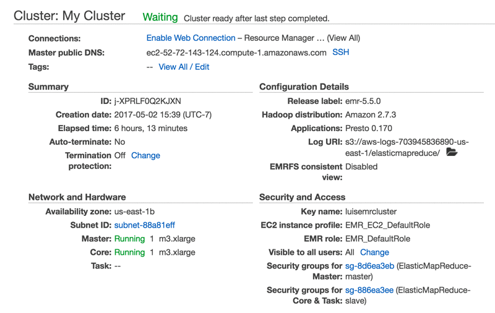
Task: Open subnet-88a81eff subnet link
Action: click(x=144, y=225)
